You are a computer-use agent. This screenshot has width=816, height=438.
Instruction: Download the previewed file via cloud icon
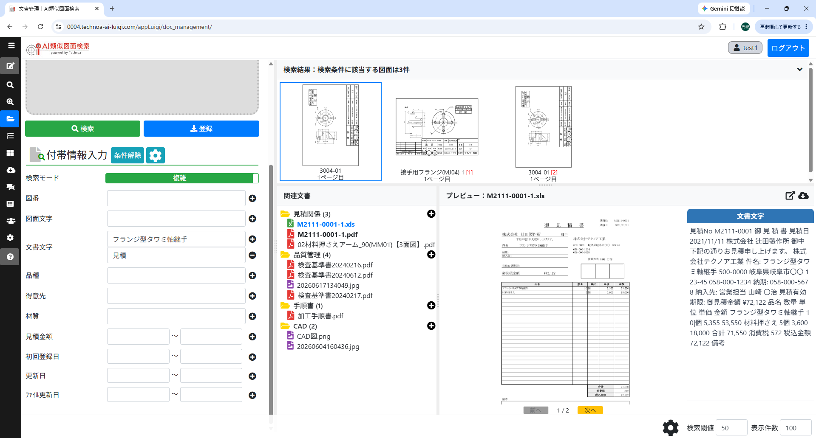(803, 196)
